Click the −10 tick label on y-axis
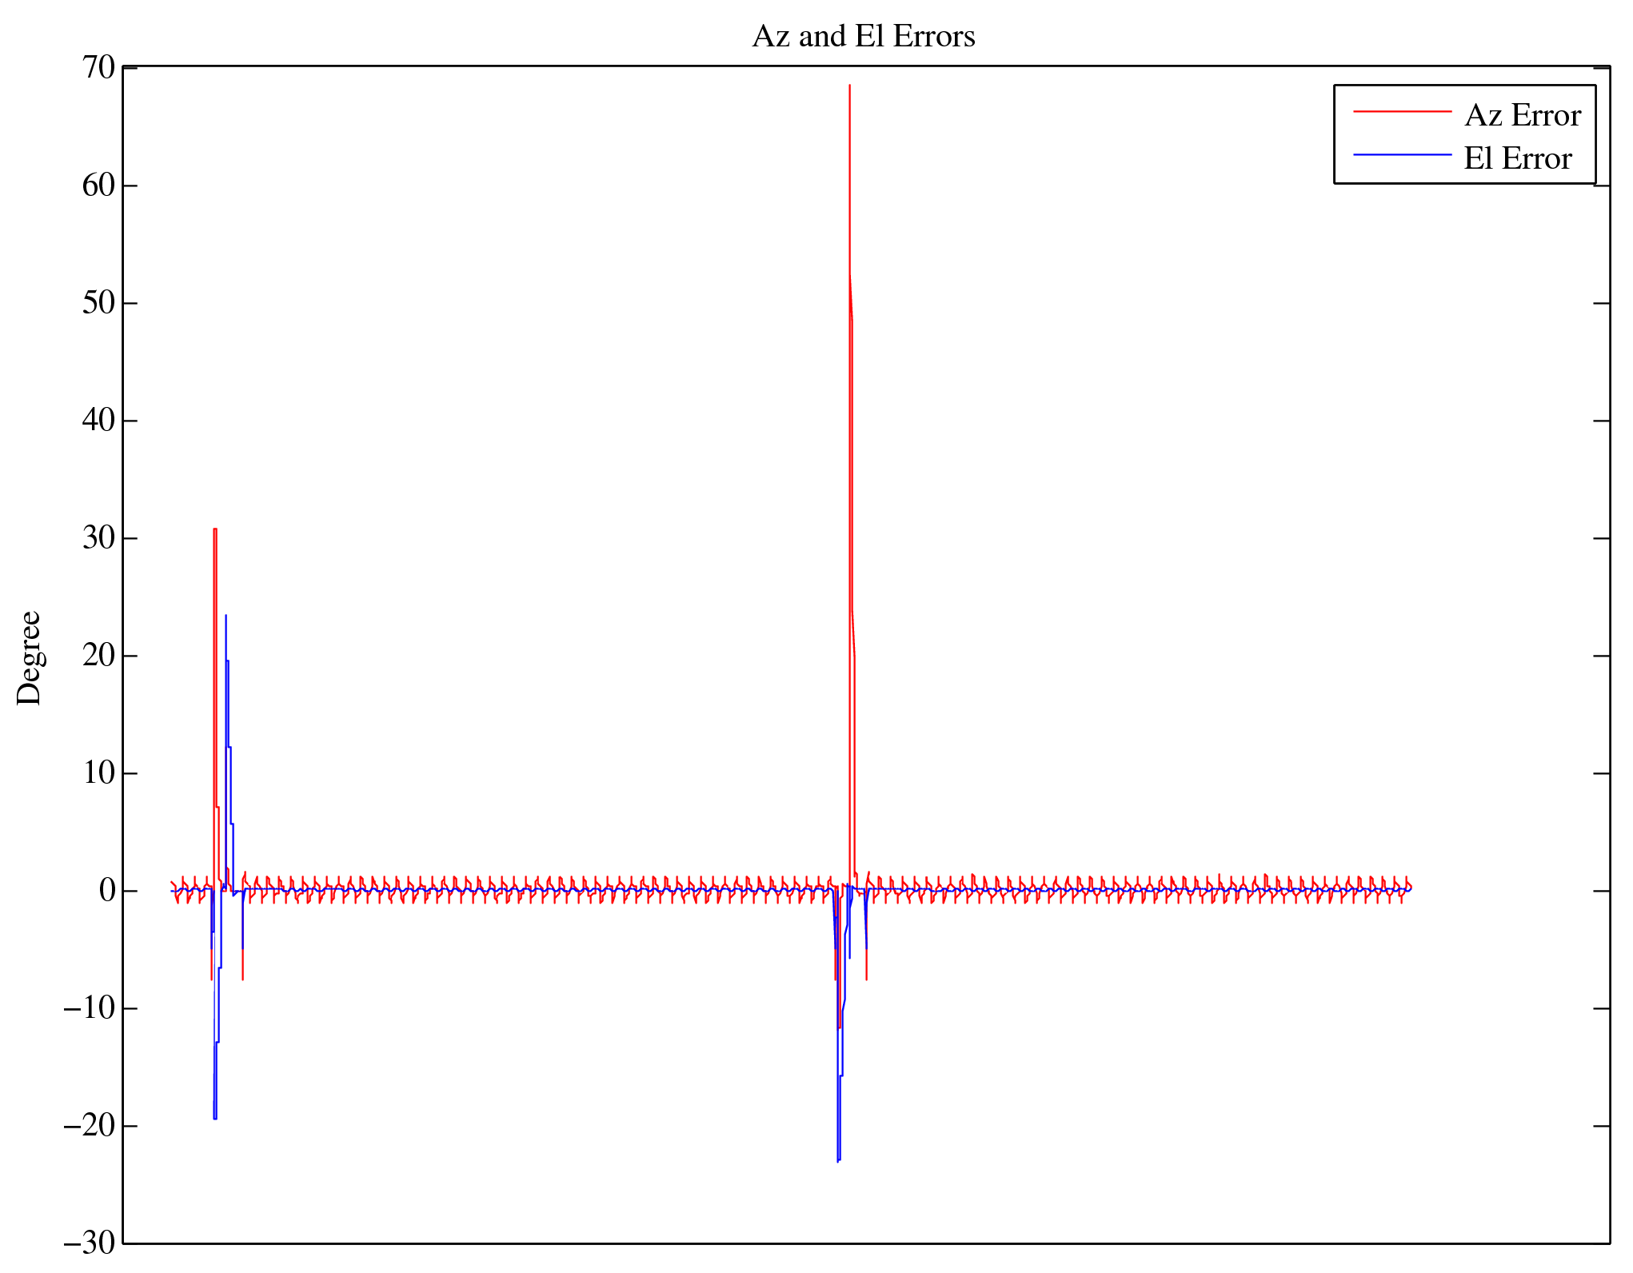 pyautogui.click(x=89, y=1008)
